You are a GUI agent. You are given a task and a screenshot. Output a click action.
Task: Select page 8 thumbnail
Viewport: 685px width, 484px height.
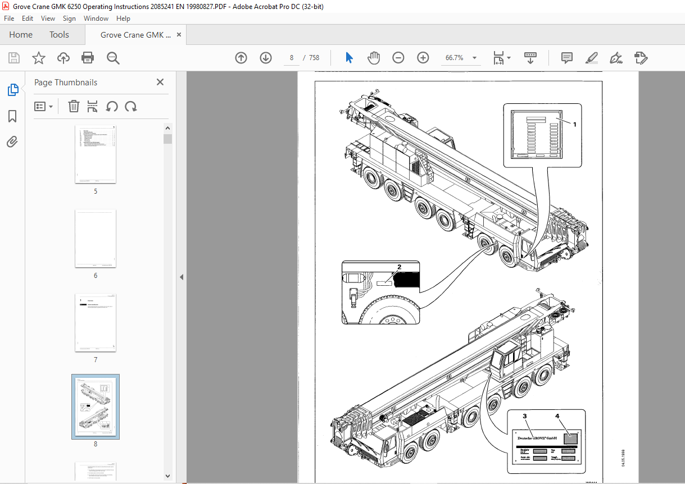96,407
